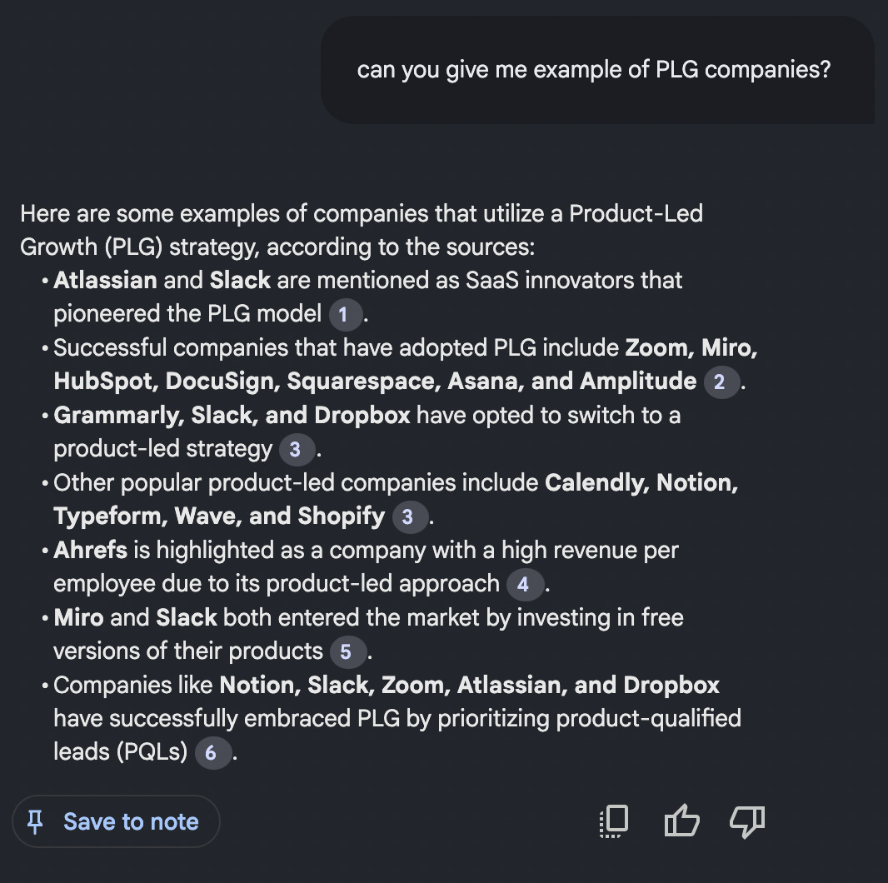The height and width of the screenshot is (883, 888).
Task: Click the bold 'Calendly' company name
Action: 596,482
